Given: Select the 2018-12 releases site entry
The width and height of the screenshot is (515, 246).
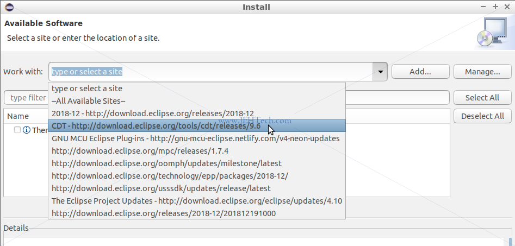Looking at the screenshot, I should coord(197,113).
